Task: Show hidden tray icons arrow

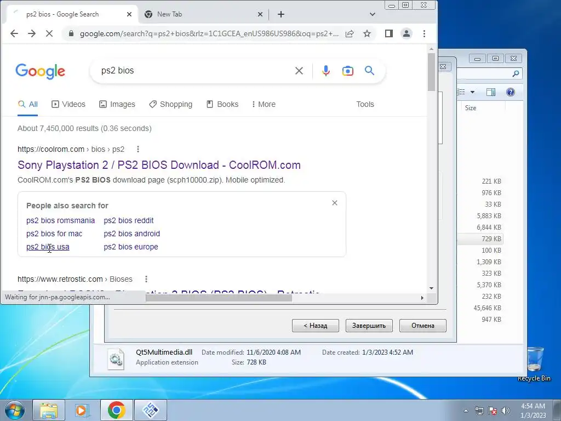Action: click(x=466, y=411)
